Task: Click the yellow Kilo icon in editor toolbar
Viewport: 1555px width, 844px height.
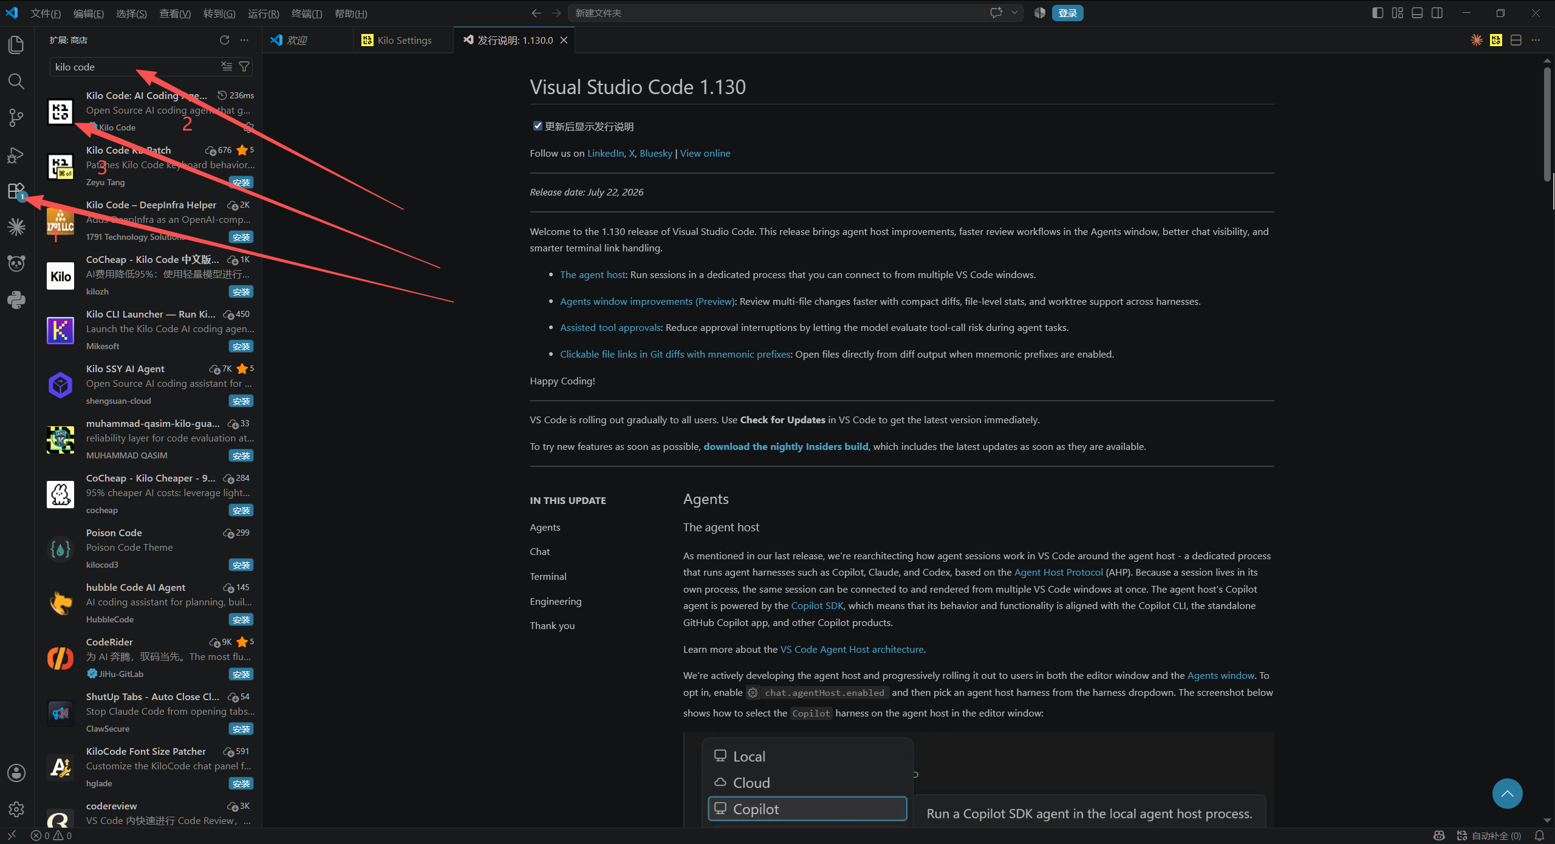Action: click(1496, 40)
